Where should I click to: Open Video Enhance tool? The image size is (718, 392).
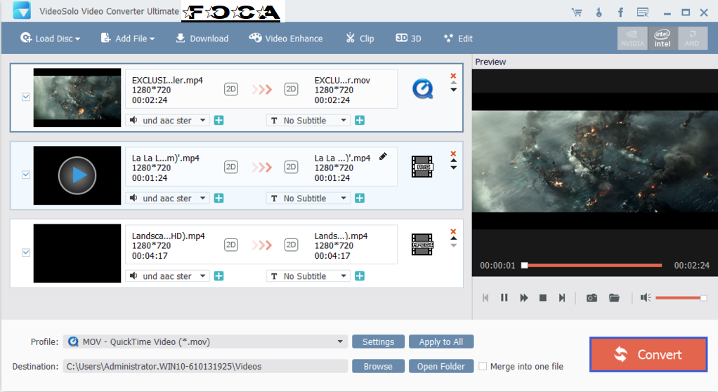click(286, 39)
